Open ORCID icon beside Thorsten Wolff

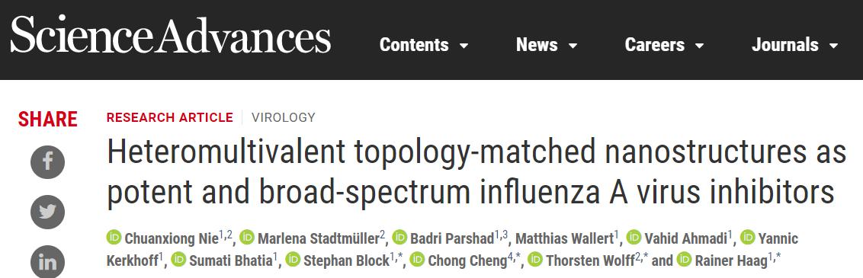pos(535,260)
